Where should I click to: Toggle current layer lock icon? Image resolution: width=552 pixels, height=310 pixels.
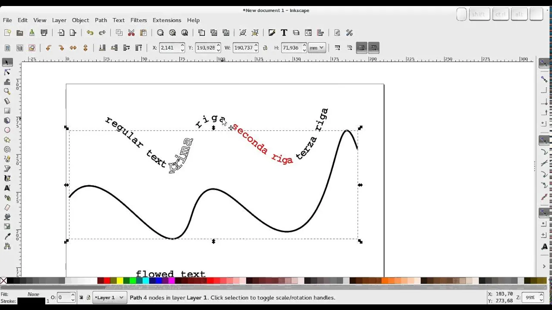[88, 298]
